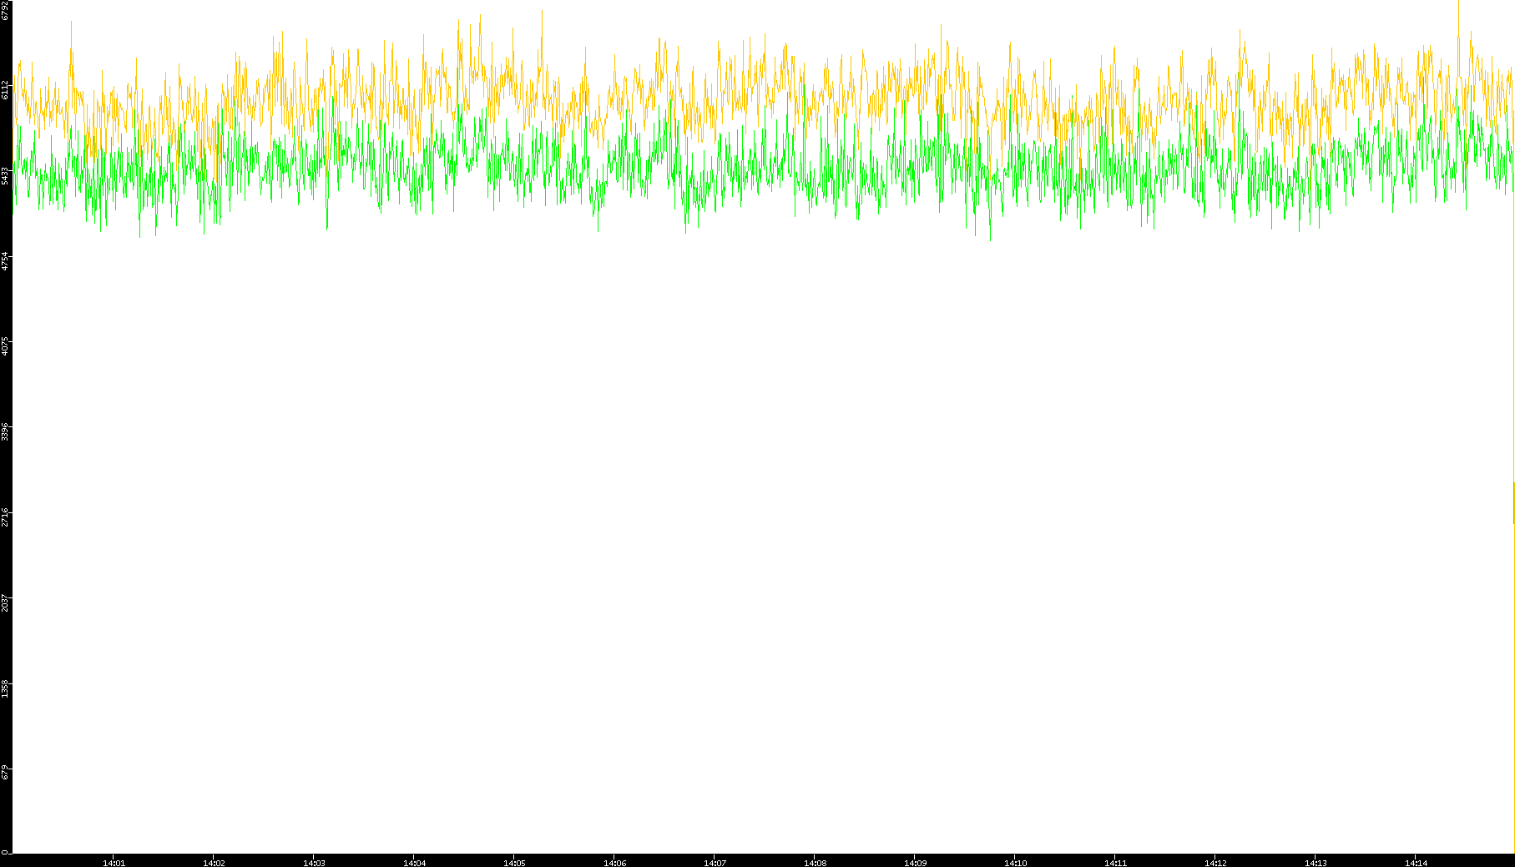Click the 14:02 time marker
Viewport: 1515px width, 867px height.
[x=214, y=863]
